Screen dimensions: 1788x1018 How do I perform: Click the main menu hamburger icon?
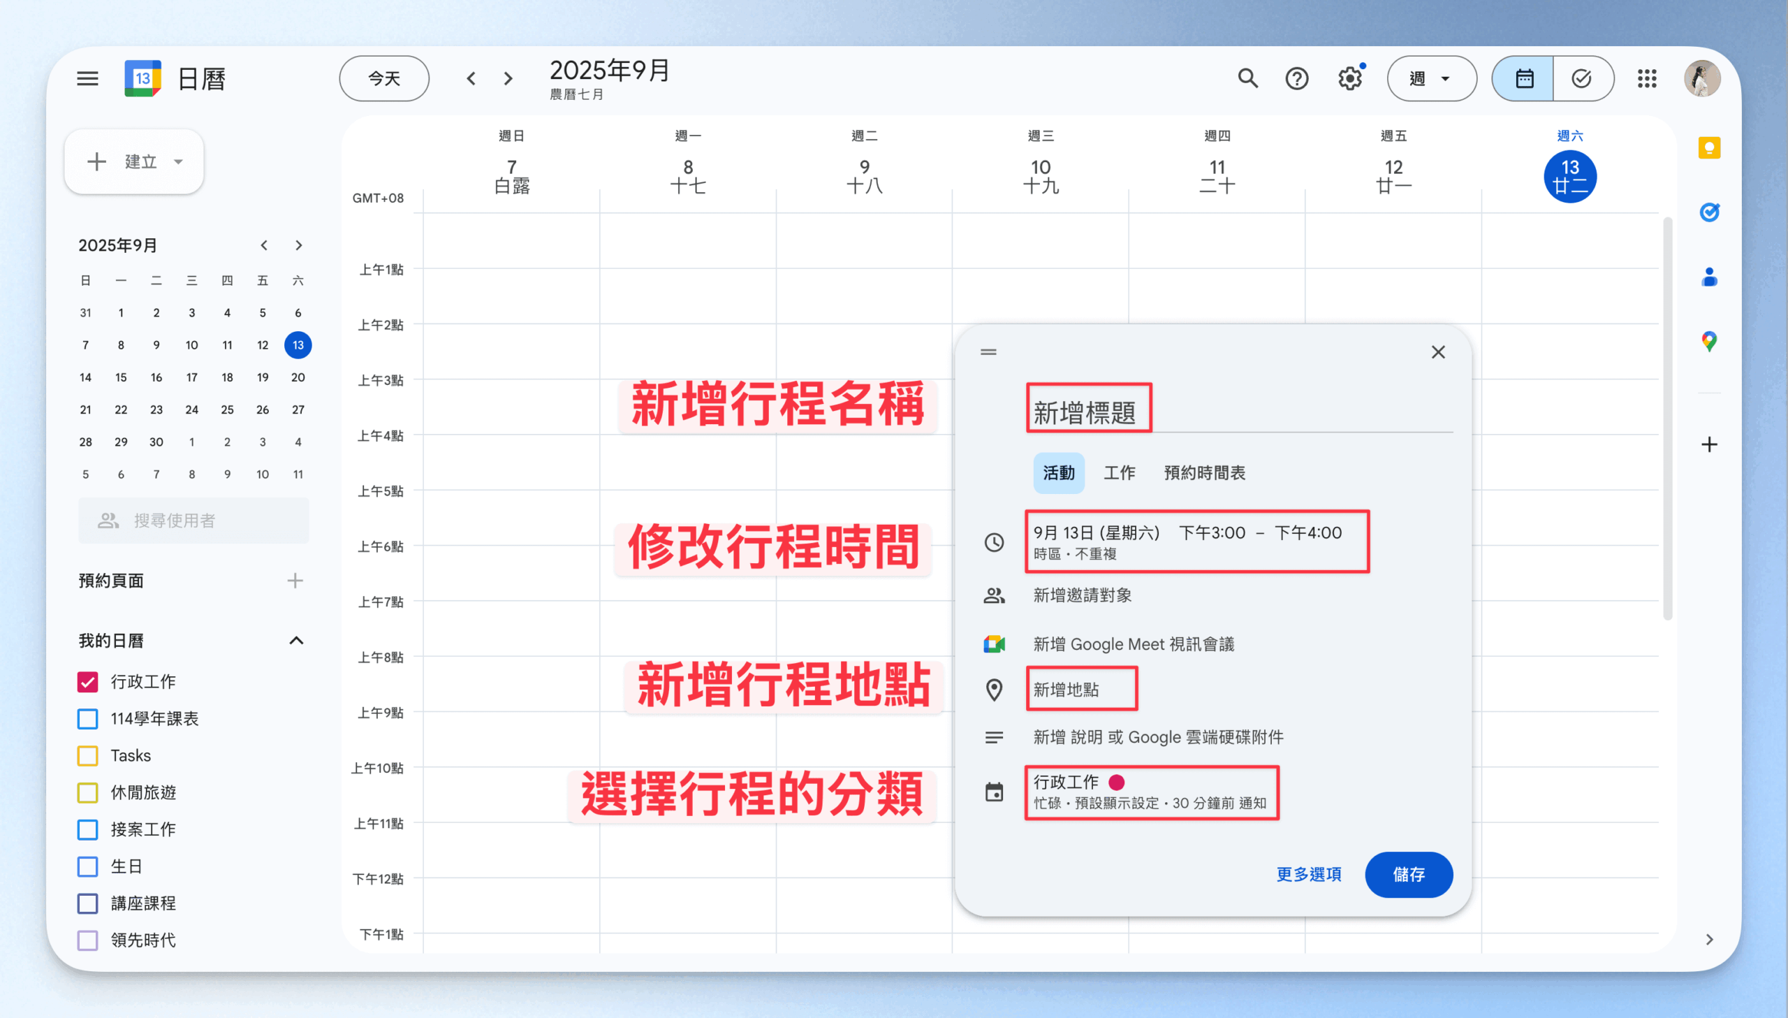tap(87, 78)
